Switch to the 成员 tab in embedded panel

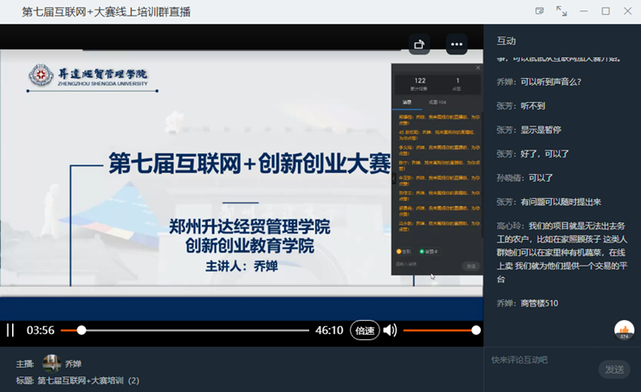point(437,102)
